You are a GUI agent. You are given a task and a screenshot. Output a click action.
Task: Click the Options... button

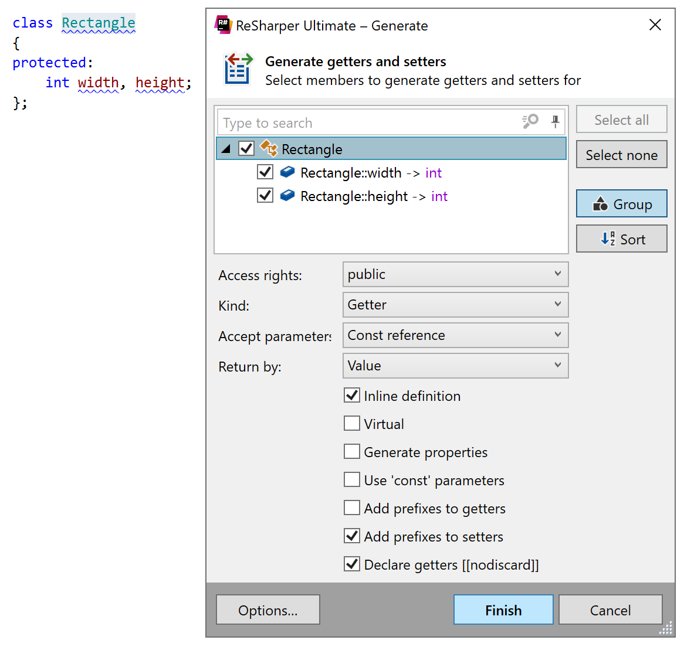click(267, 609)
